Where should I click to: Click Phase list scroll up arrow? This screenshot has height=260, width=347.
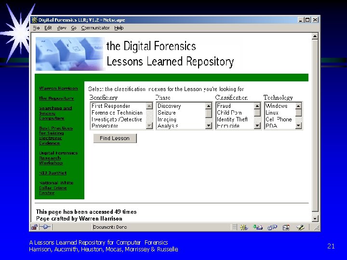(209, 106)
